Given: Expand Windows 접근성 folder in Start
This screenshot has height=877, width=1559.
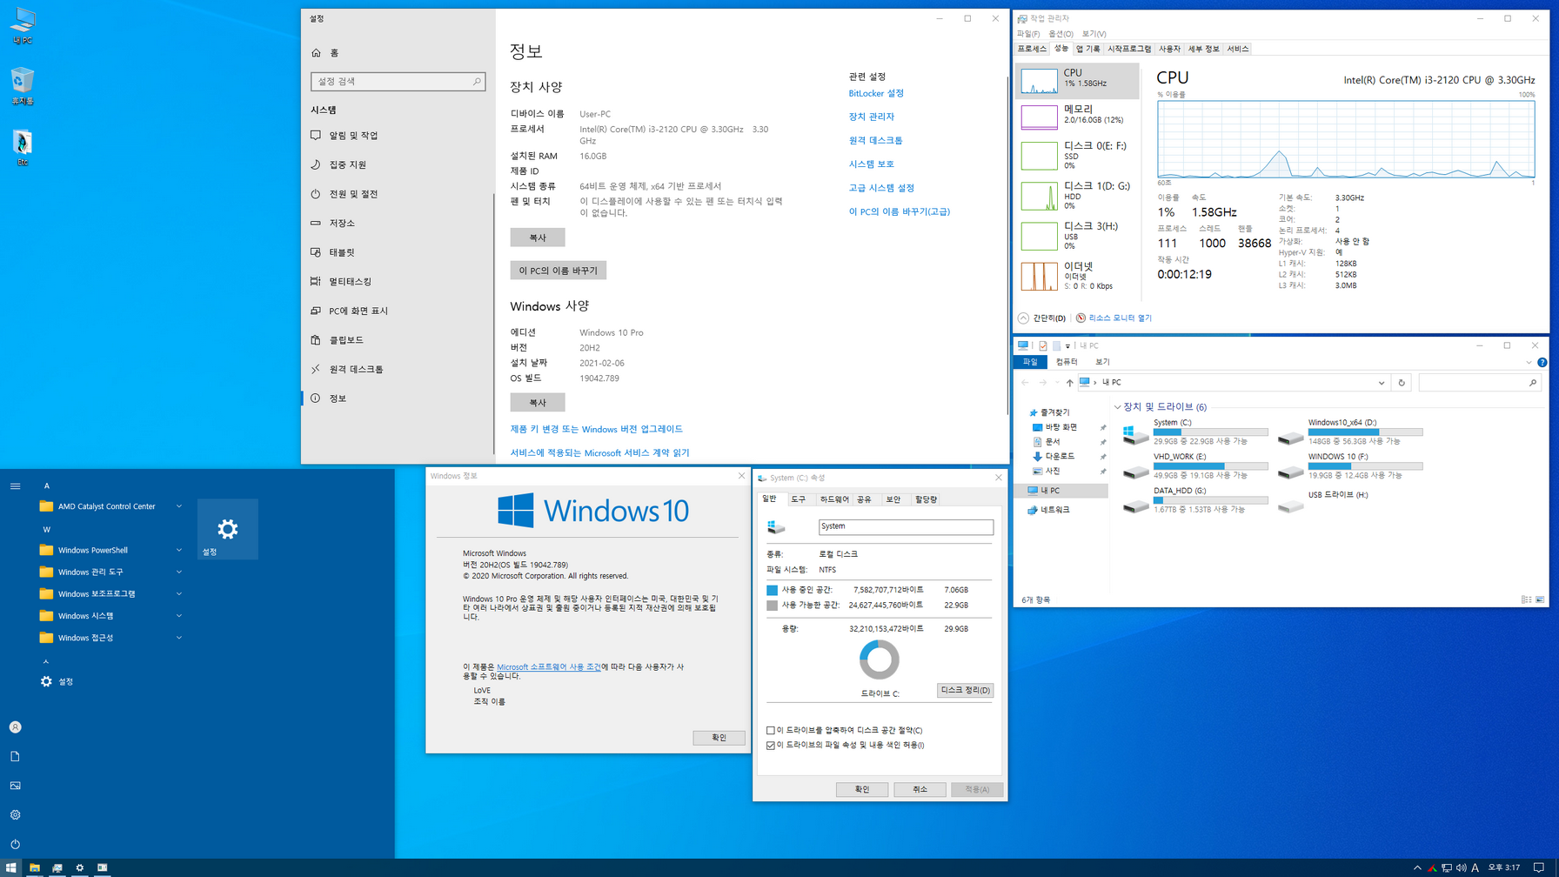Looking at the screenshot, I should click(x=111, y=638).
